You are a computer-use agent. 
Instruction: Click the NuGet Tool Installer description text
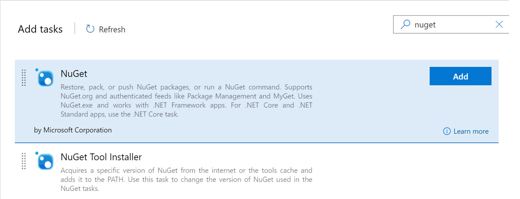tap(186, 179)
